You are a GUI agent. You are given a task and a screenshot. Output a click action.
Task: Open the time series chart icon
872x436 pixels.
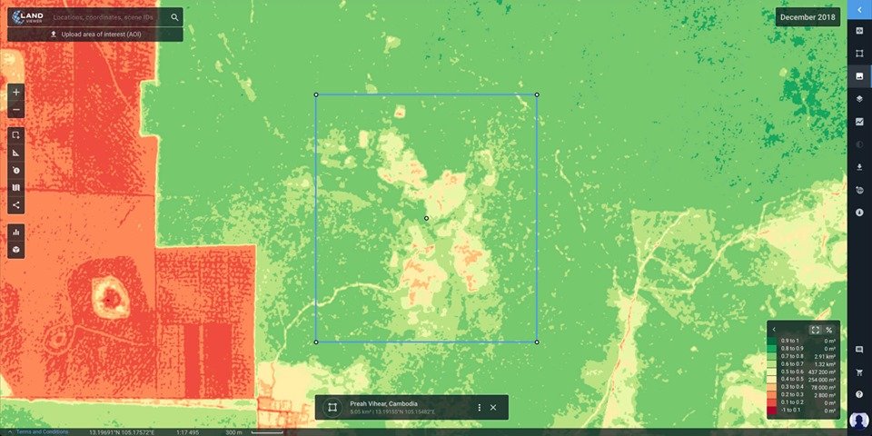(x=859, y=122)
